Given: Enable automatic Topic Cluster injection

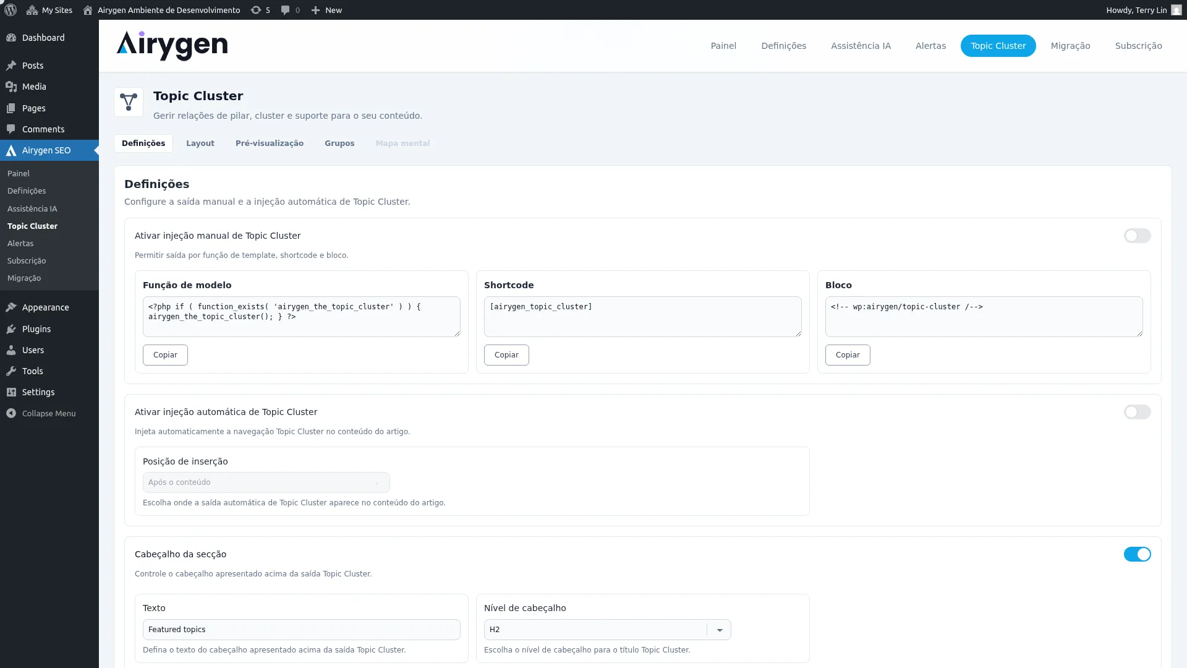Looking at the screenshot, I should click(x=1138, y=412).
